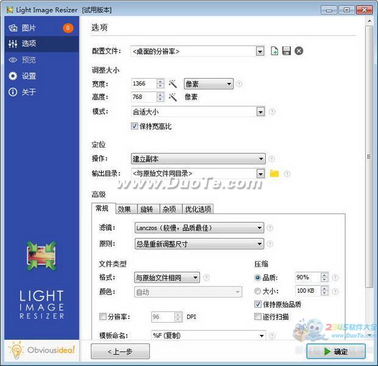Click the help icon beside the 滤镜 dropdown
The height and width of the screenshot is (366, 378).
(269, 228)
